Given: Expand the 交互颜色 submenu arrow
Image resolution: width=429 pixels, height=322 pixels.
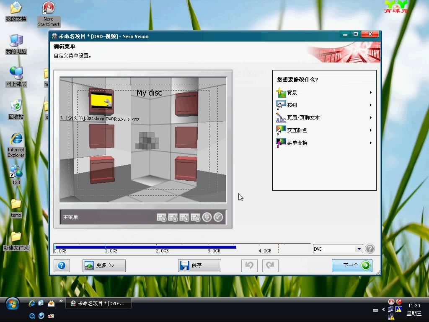Looking at the screenshot, I should [370, 130].
